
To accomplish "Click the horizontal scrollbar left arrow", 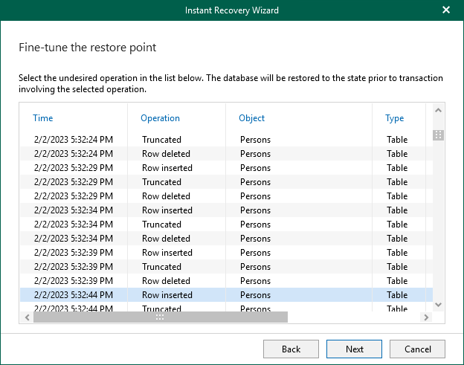I will click(x=27, y=317).
